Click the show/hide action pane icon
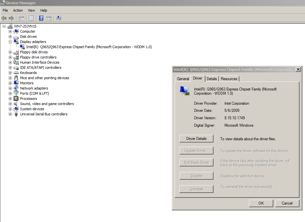Screen dimensions: 305x222 [49, 18]
